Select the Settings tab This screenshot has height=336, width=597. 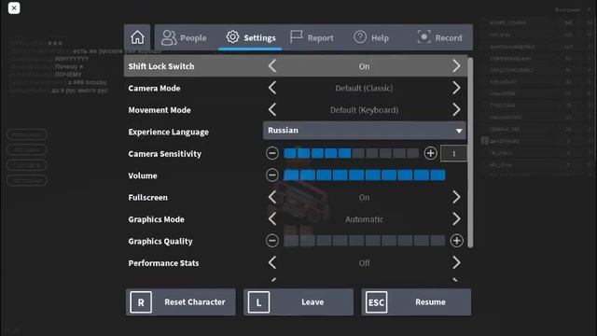click(251, 37)
